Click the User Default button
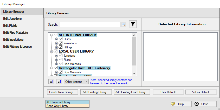 point(168,92)
